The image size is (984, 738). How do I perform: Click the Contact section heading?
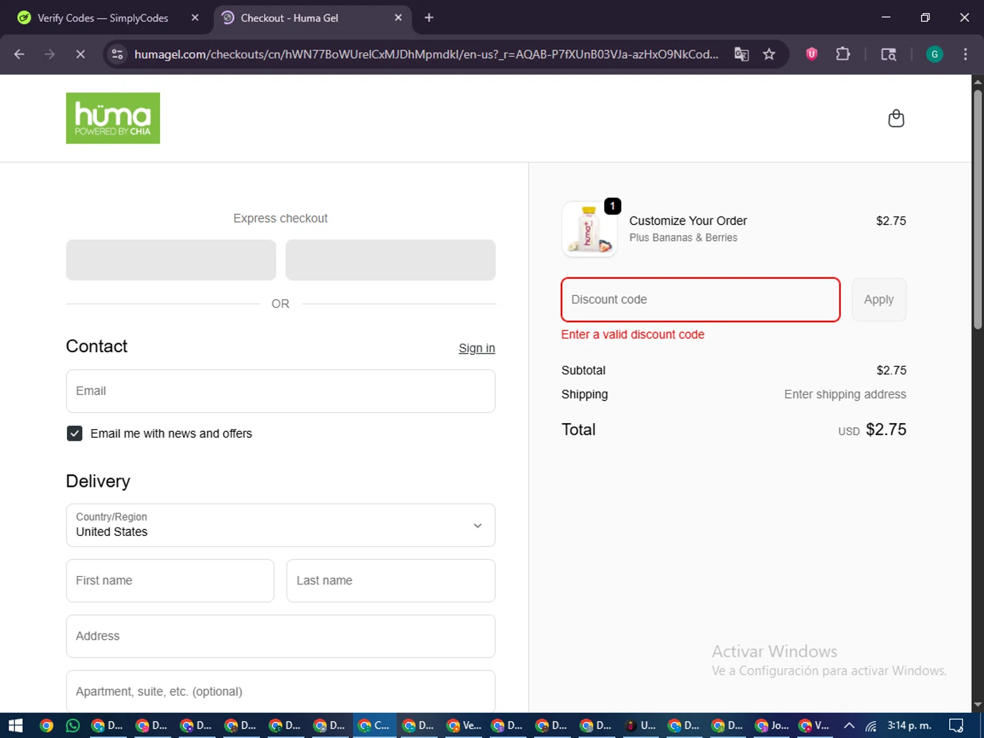tap(97, 346)
